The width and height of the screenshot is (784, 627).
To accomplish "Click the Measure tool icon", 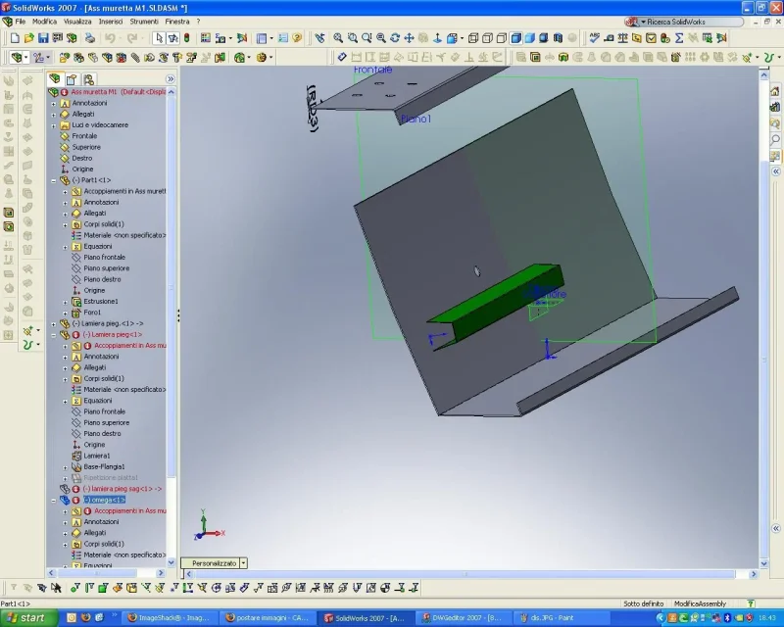I will click(609, 38).
